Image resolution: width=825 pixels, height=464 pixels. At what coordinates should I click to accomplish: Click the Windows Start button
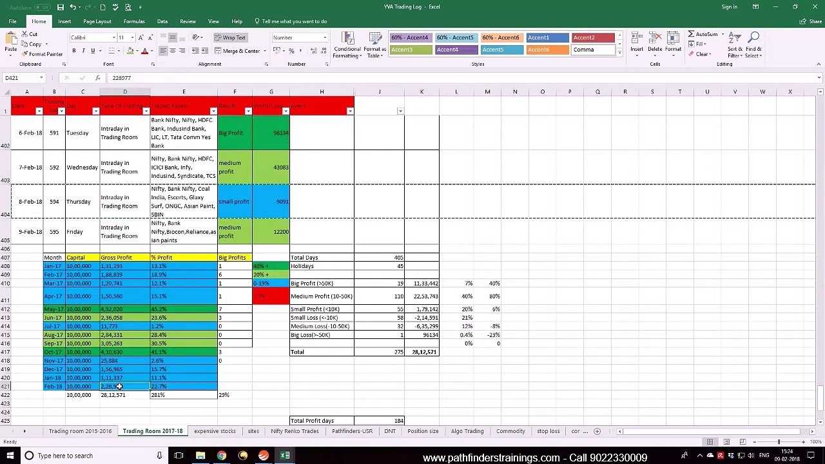coord(10,456)
